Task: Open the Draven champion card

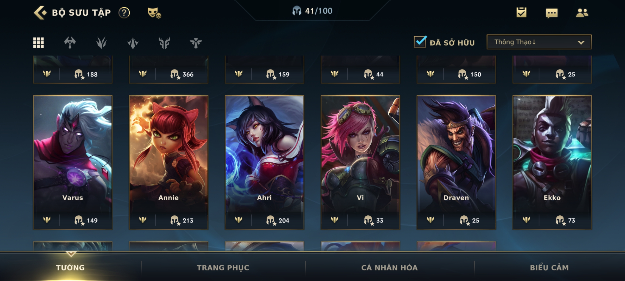Action: click(x=456, y=162)
